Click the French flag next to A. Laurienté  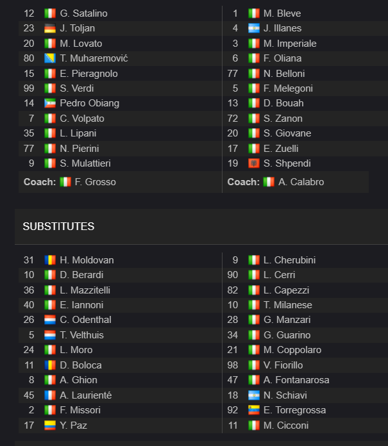click(50, 395)
